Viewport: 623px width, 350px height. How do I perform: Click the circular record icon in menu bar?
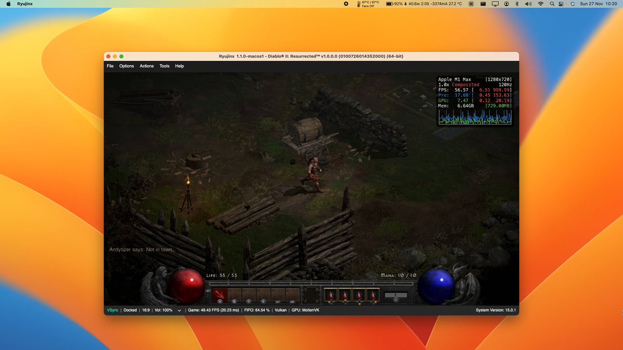[x=346, y=4]
